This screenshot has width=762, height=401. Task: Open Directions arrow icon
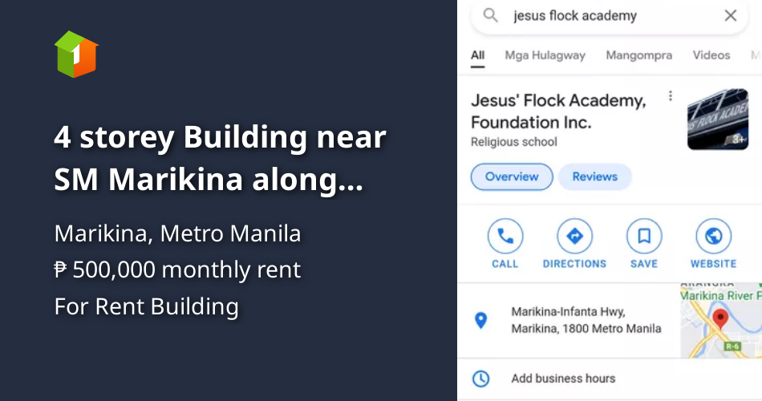point(574,237)
